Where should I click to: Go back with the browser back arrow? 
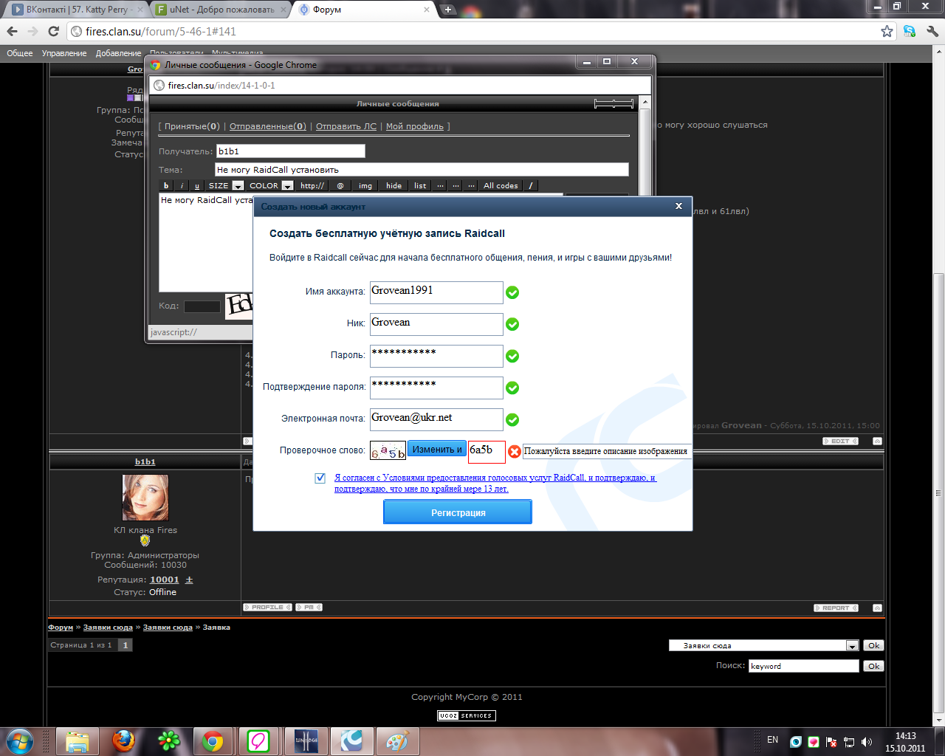(12, 31)
